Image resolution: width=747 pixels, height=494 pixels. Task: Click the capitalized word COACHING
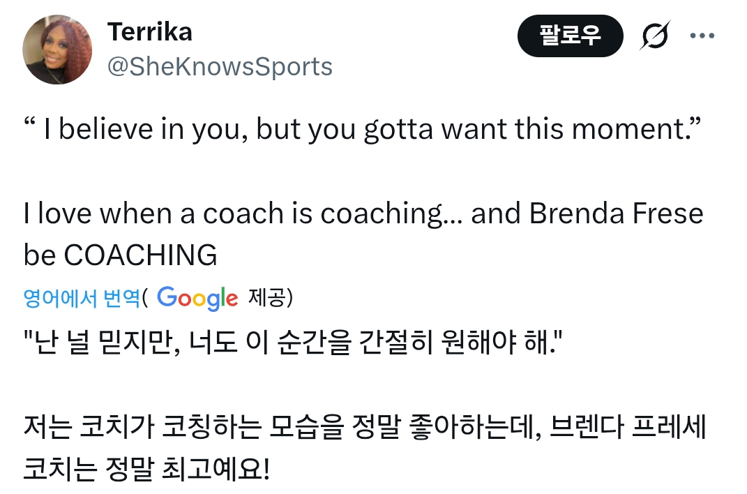pos(140,256)
